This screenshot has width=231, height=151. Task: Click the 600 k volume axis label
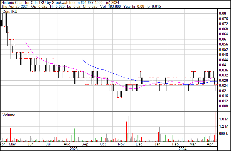pyautogui.click(x=224, y=133)
